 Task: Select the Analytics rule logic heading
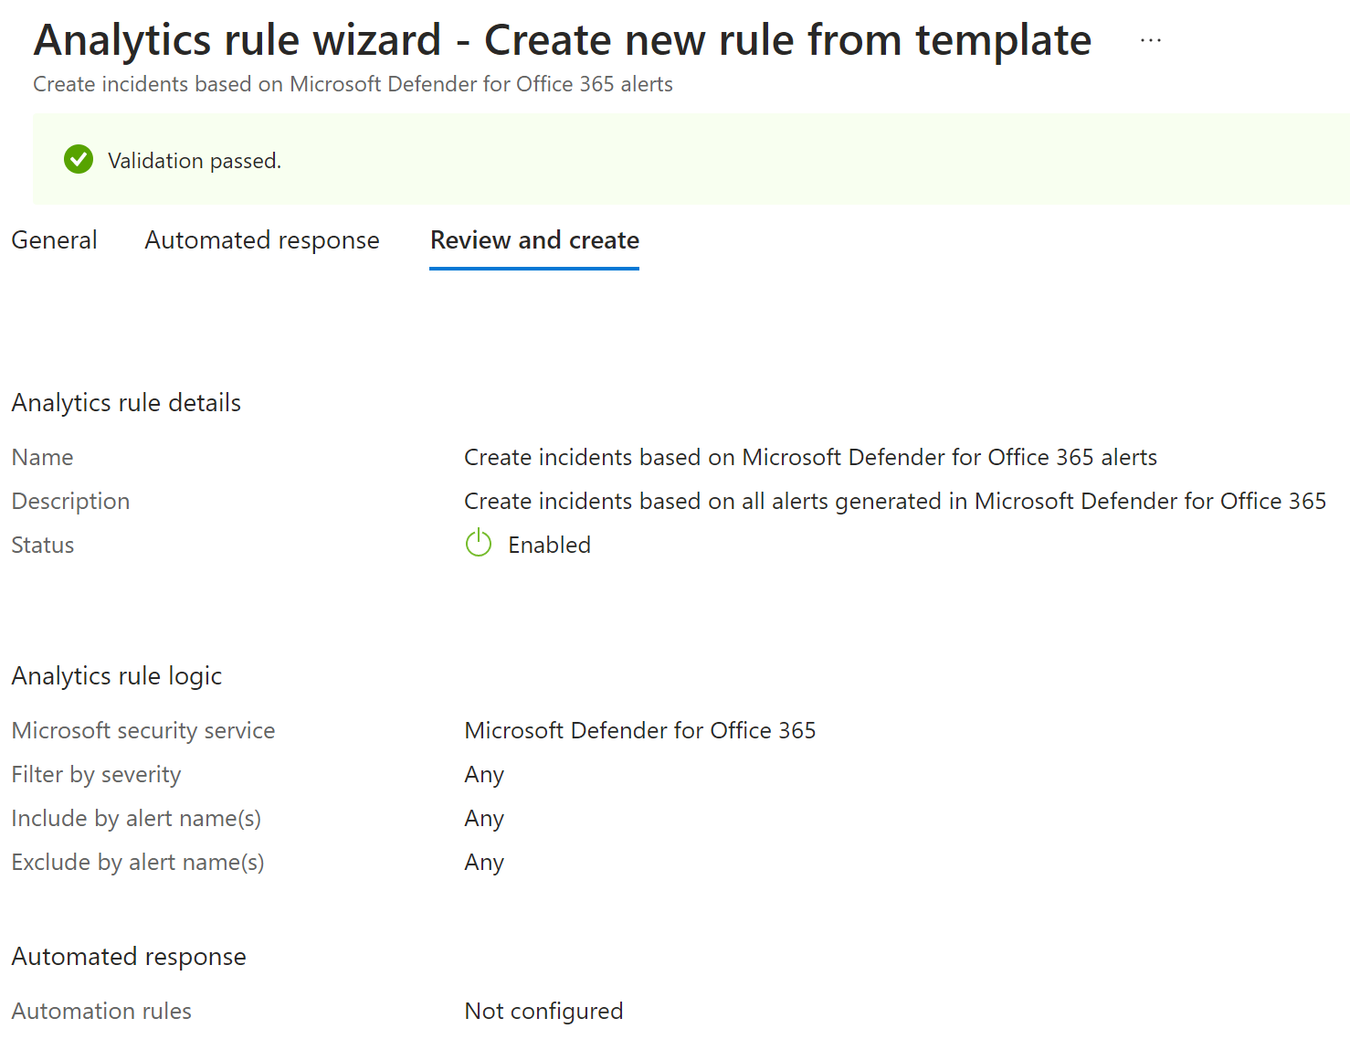coord(117,676)
